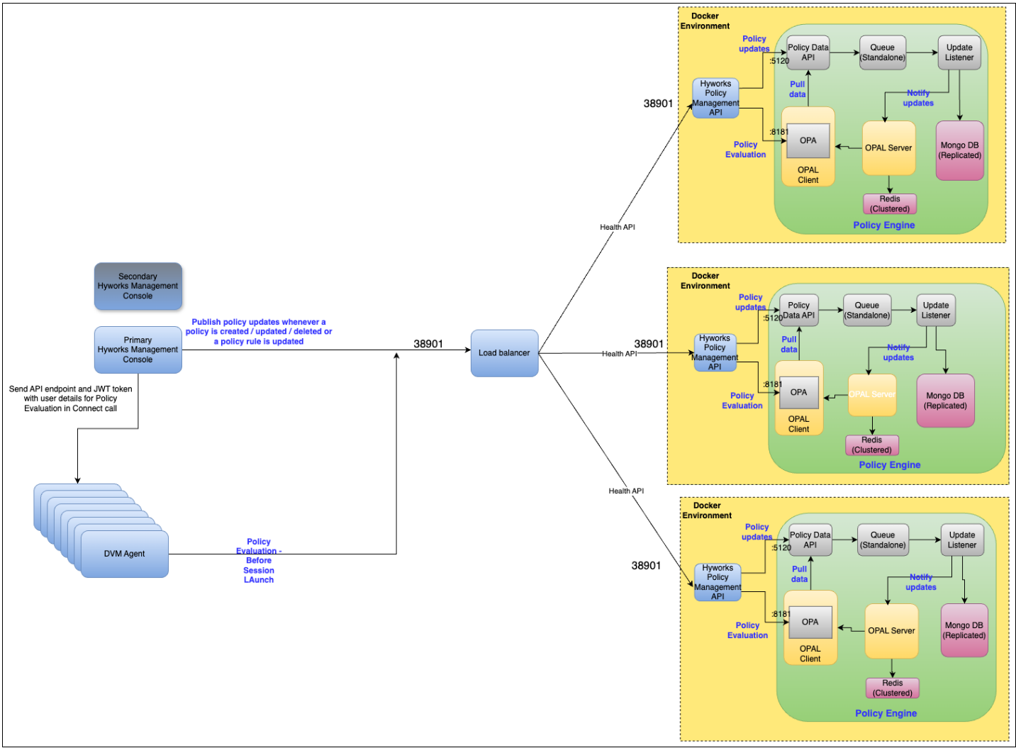Select Mongo DB (Replicated) in bottom environment
1016x748 pixels.
[964, 630]
